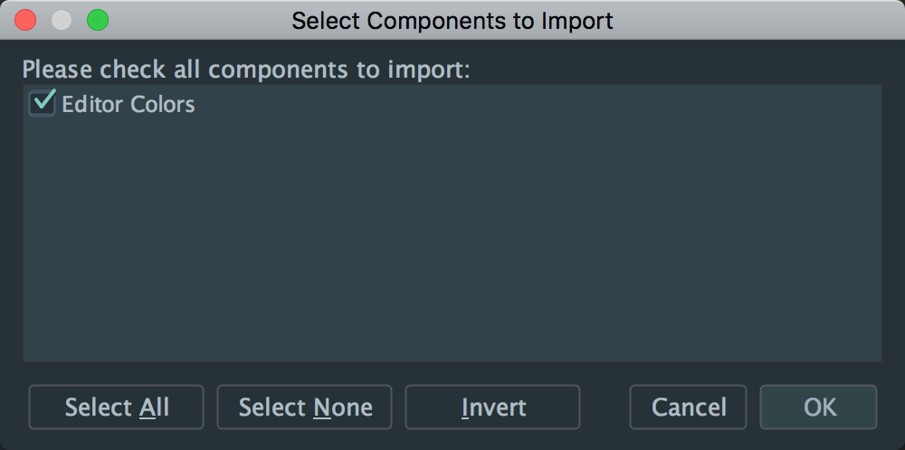Click the 'Select Components to Import' title
The height and width of the screenshot is (450, 905).
(x=452, y=20)
